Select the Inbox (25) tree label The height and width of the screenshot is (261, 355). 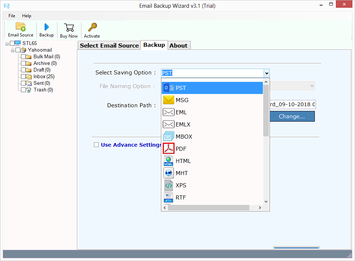44,77
